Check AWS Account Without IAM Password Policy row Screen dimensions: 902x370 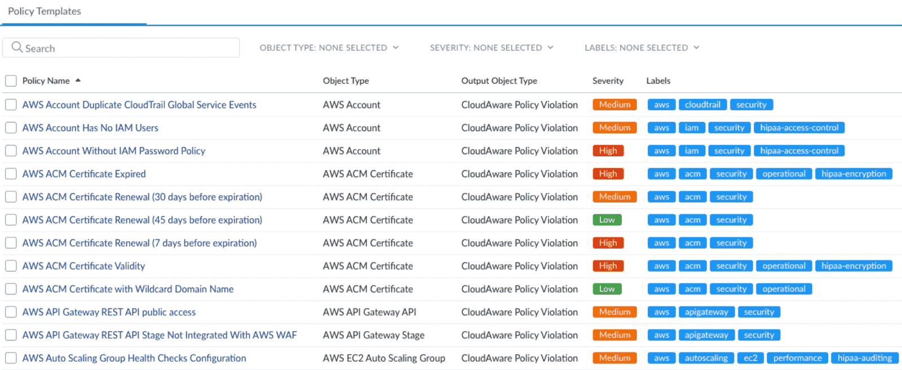11,151
